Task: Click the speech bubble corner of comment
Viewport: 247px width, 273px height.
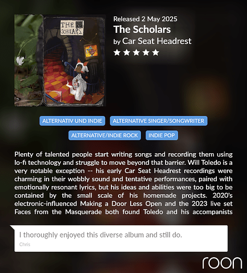Action: click(12, 227)
